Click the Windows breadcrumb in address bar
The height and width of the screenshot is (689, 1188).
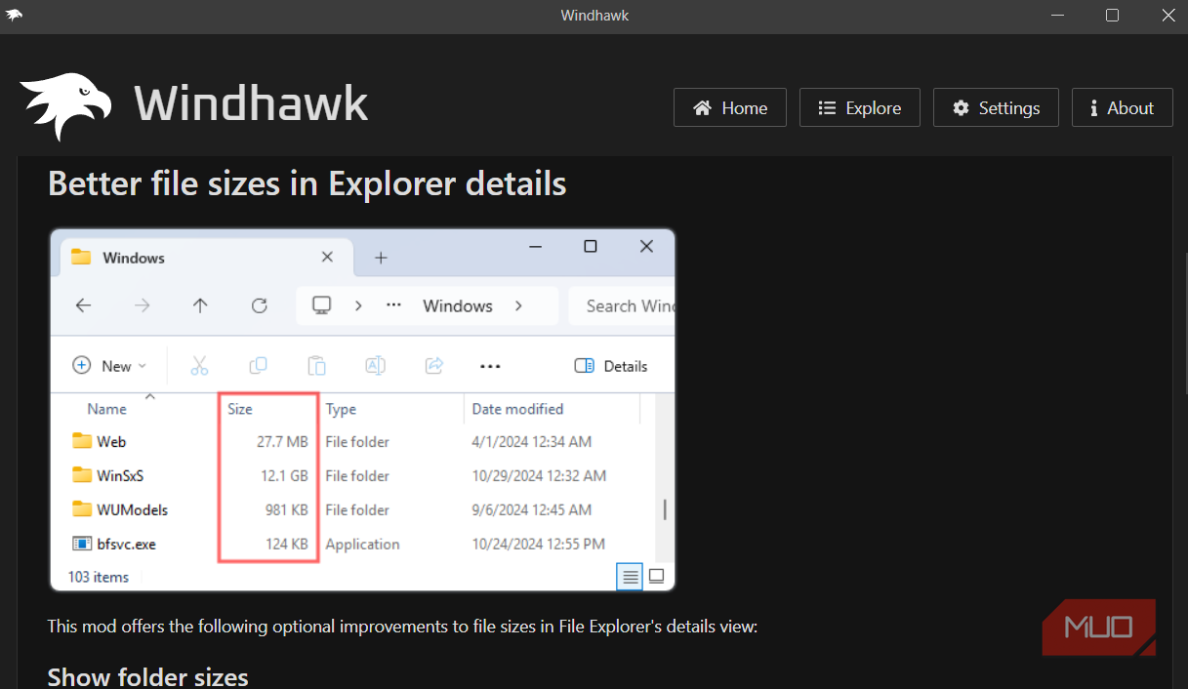[x=458, y=305]
